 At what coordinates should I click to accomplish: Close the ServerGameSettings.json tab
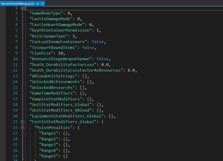pos(42,4)
